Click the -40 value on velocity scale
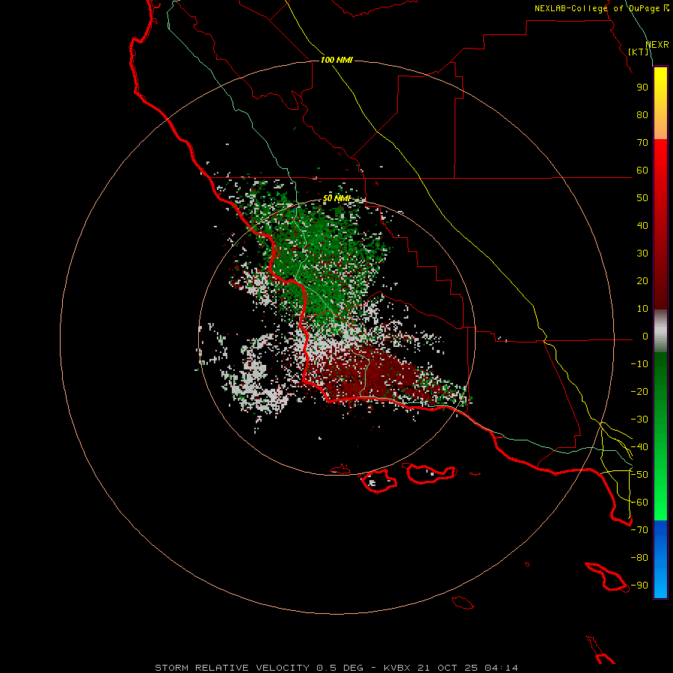The image size is (673, 673). tap(639, 447)
